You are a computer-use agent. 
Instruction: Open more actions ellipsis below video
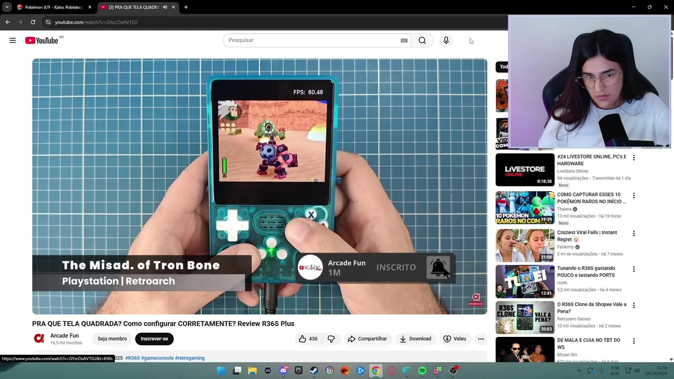(x=481, y=339)
